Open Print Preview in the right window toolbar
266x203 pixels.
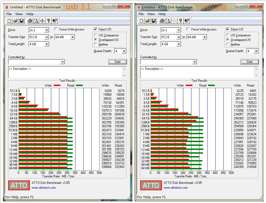[168, 21]
